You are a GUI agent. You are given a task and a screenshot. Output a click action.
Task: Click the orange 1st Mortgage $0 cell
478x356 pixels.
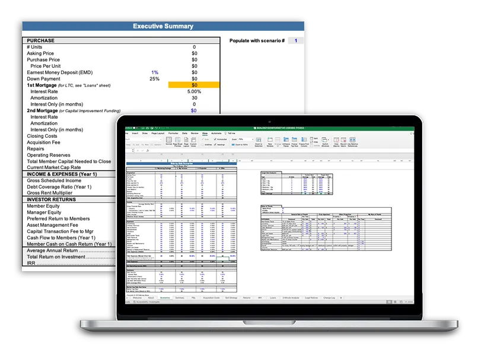click(194, 85)
